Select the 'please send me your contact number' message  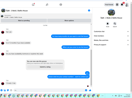pos(68,77)
